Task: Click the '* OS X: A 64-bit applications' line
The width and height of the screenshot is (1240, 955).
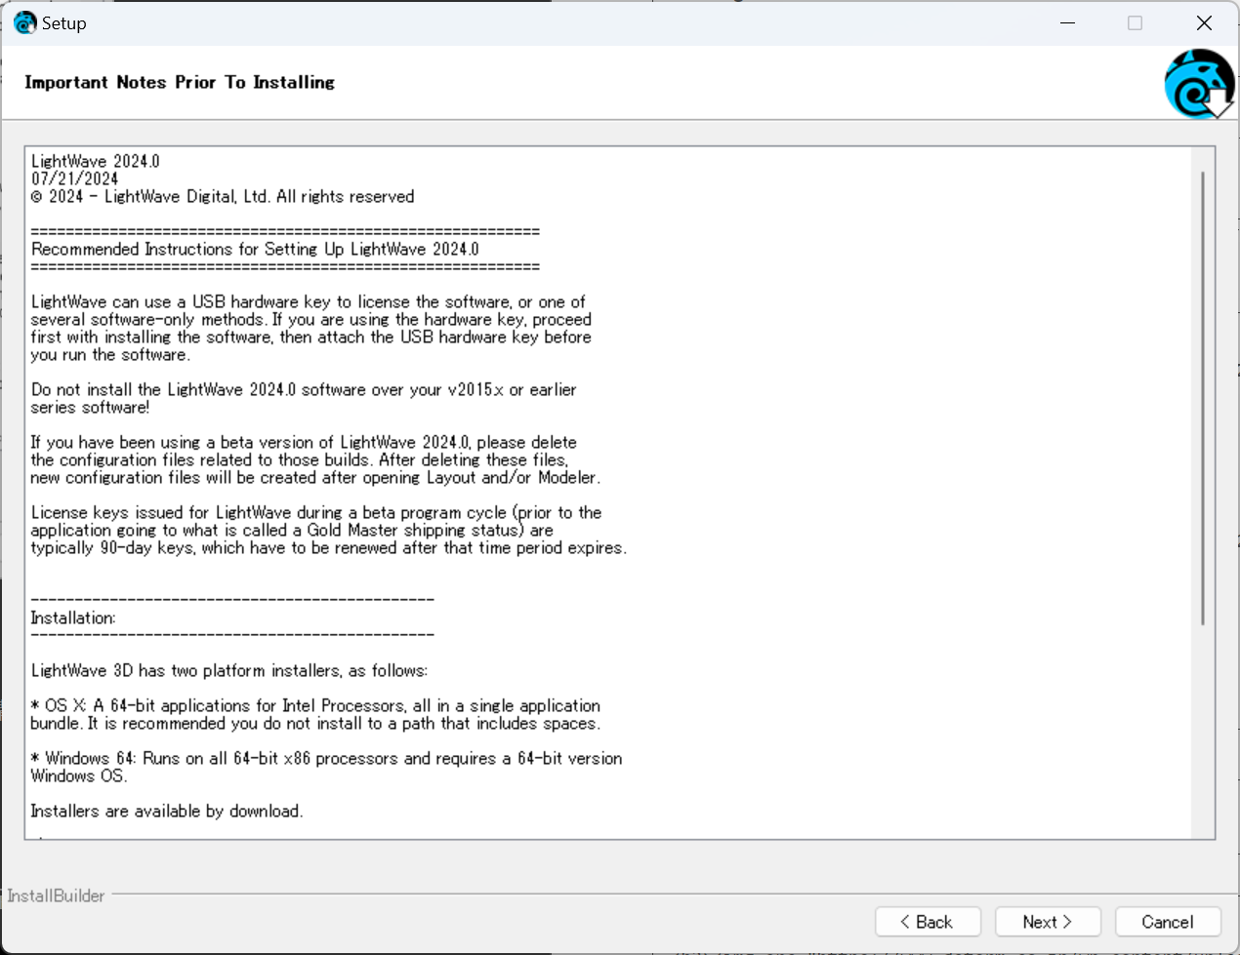Action: click(x=315, y=705)
